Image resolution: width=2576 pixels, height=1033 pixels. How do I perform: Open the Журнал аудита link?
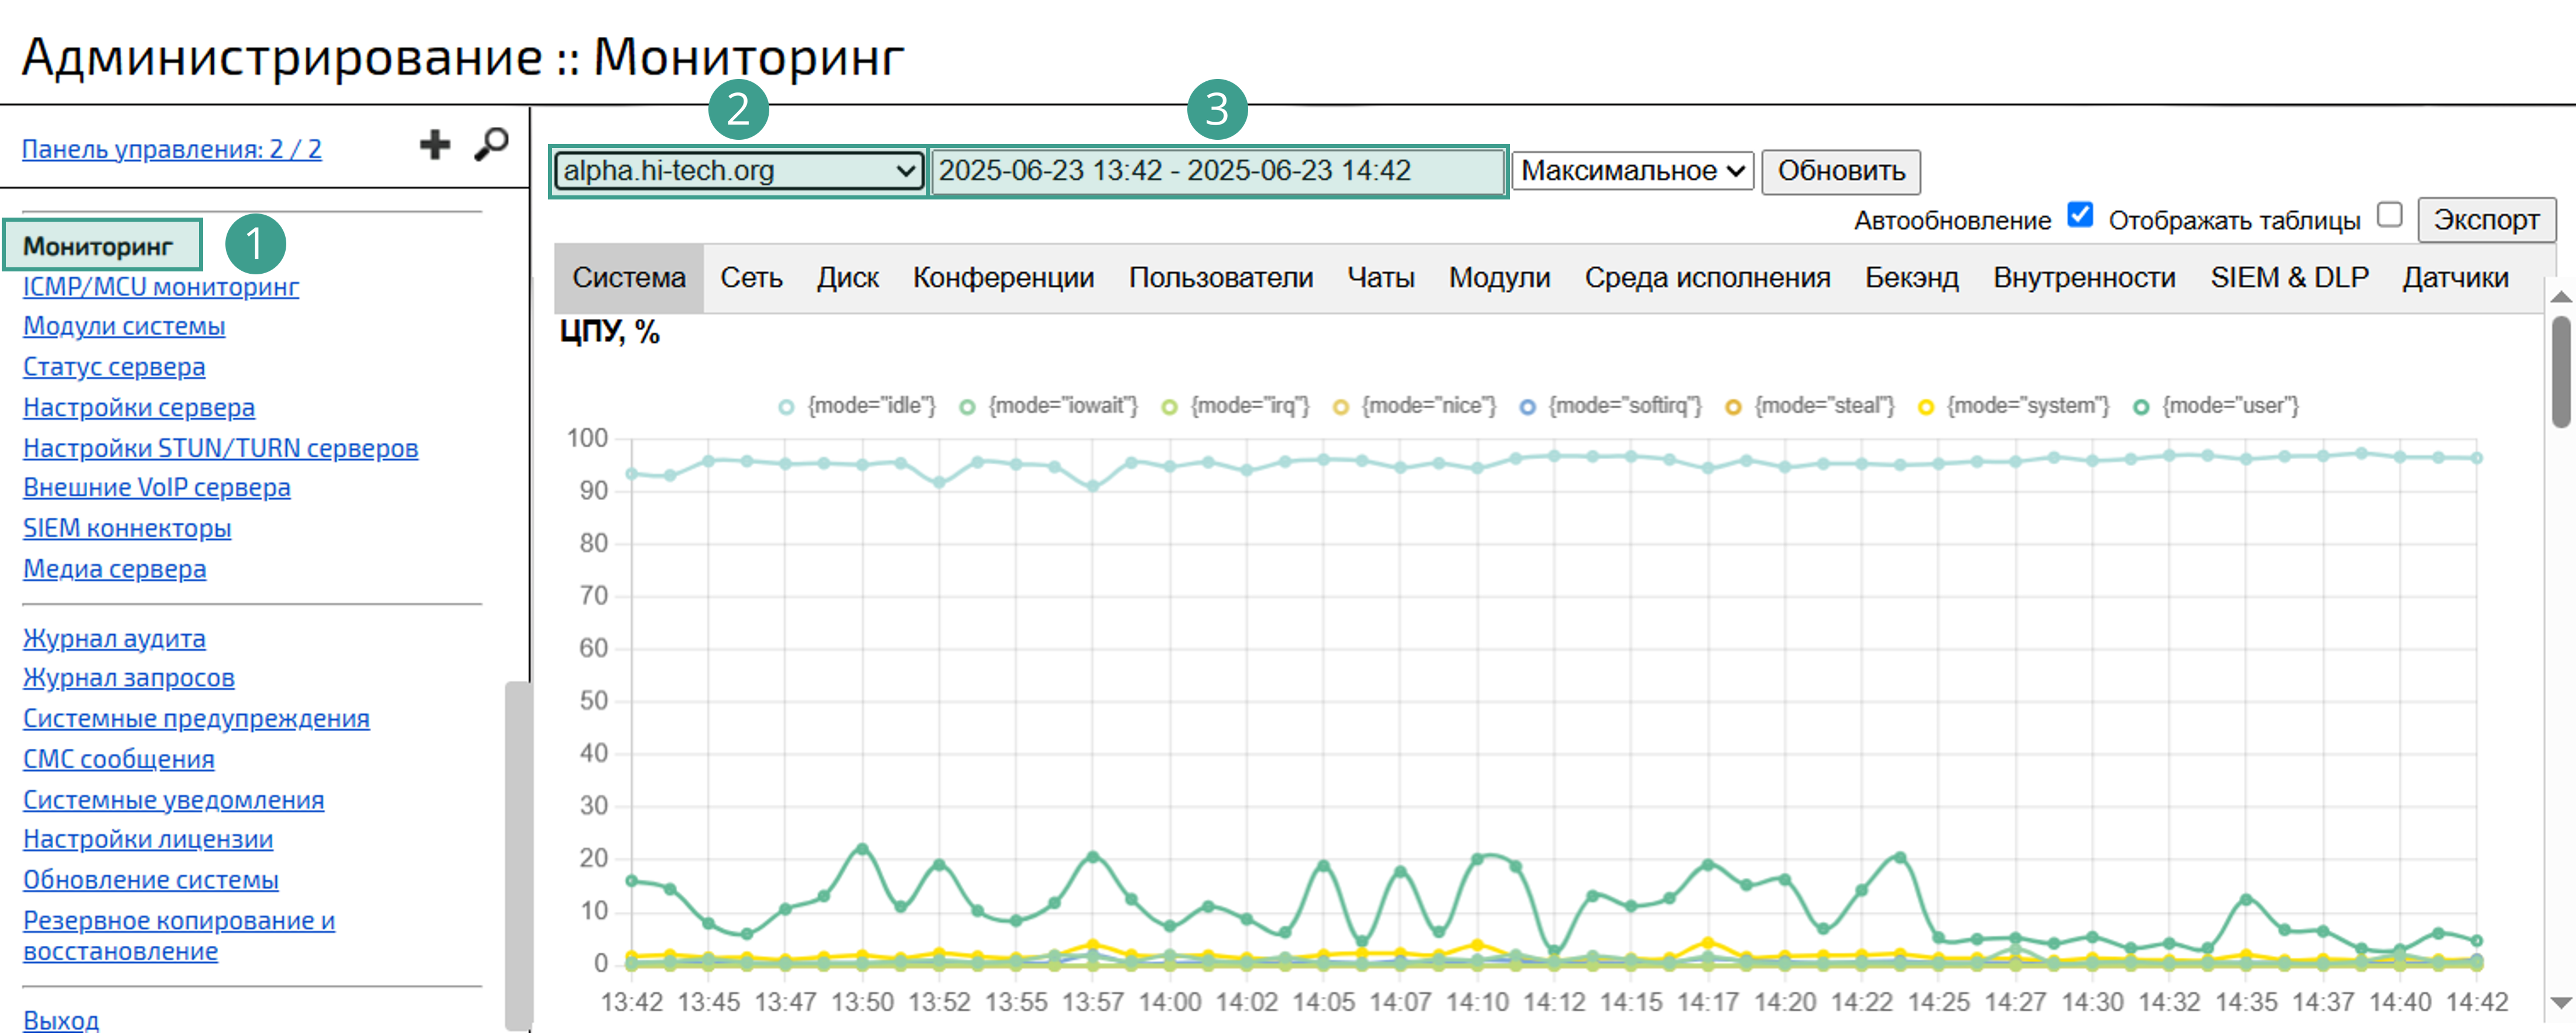[114, 638]
